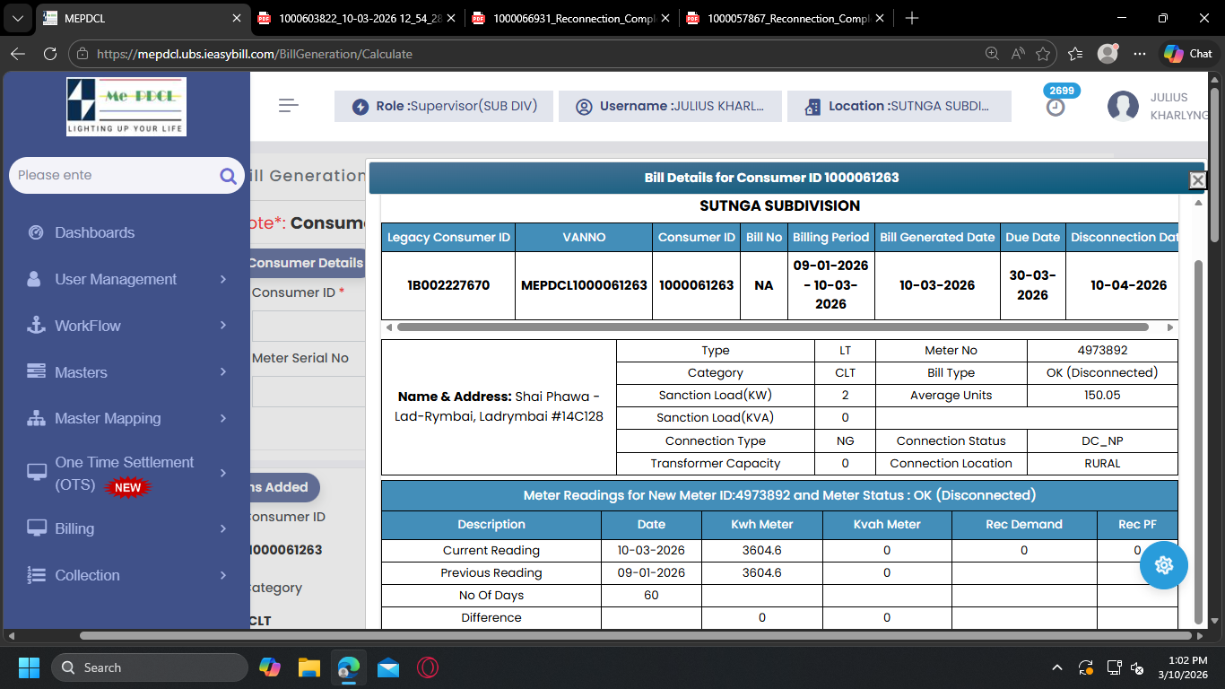The image size is (1225, 689).
Task: Open the Dashboards sidebar item
Action: click(x=94, y=232)
